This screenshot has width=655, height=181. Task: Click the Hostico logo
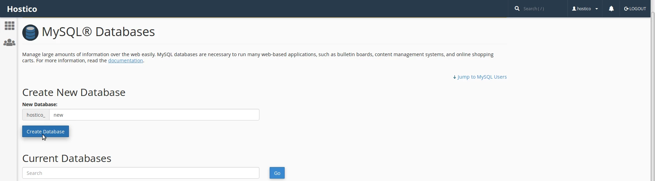coord(22,9)
